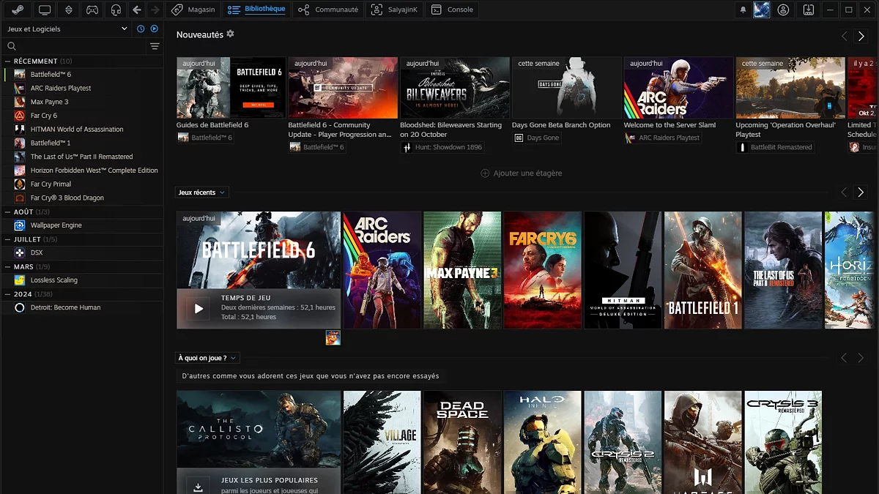Switch to the Magasin tab

(x=194, y=10)
